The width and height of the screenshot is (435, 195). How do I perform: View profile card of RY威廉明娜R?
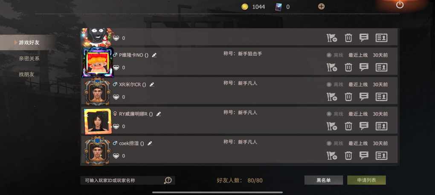click(x=381, y=126)
